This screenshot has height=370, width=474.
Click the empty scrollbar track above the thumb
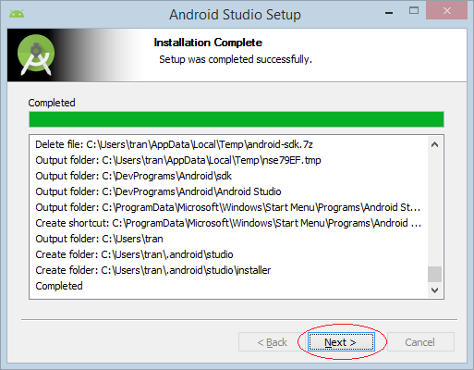[434, 209]
